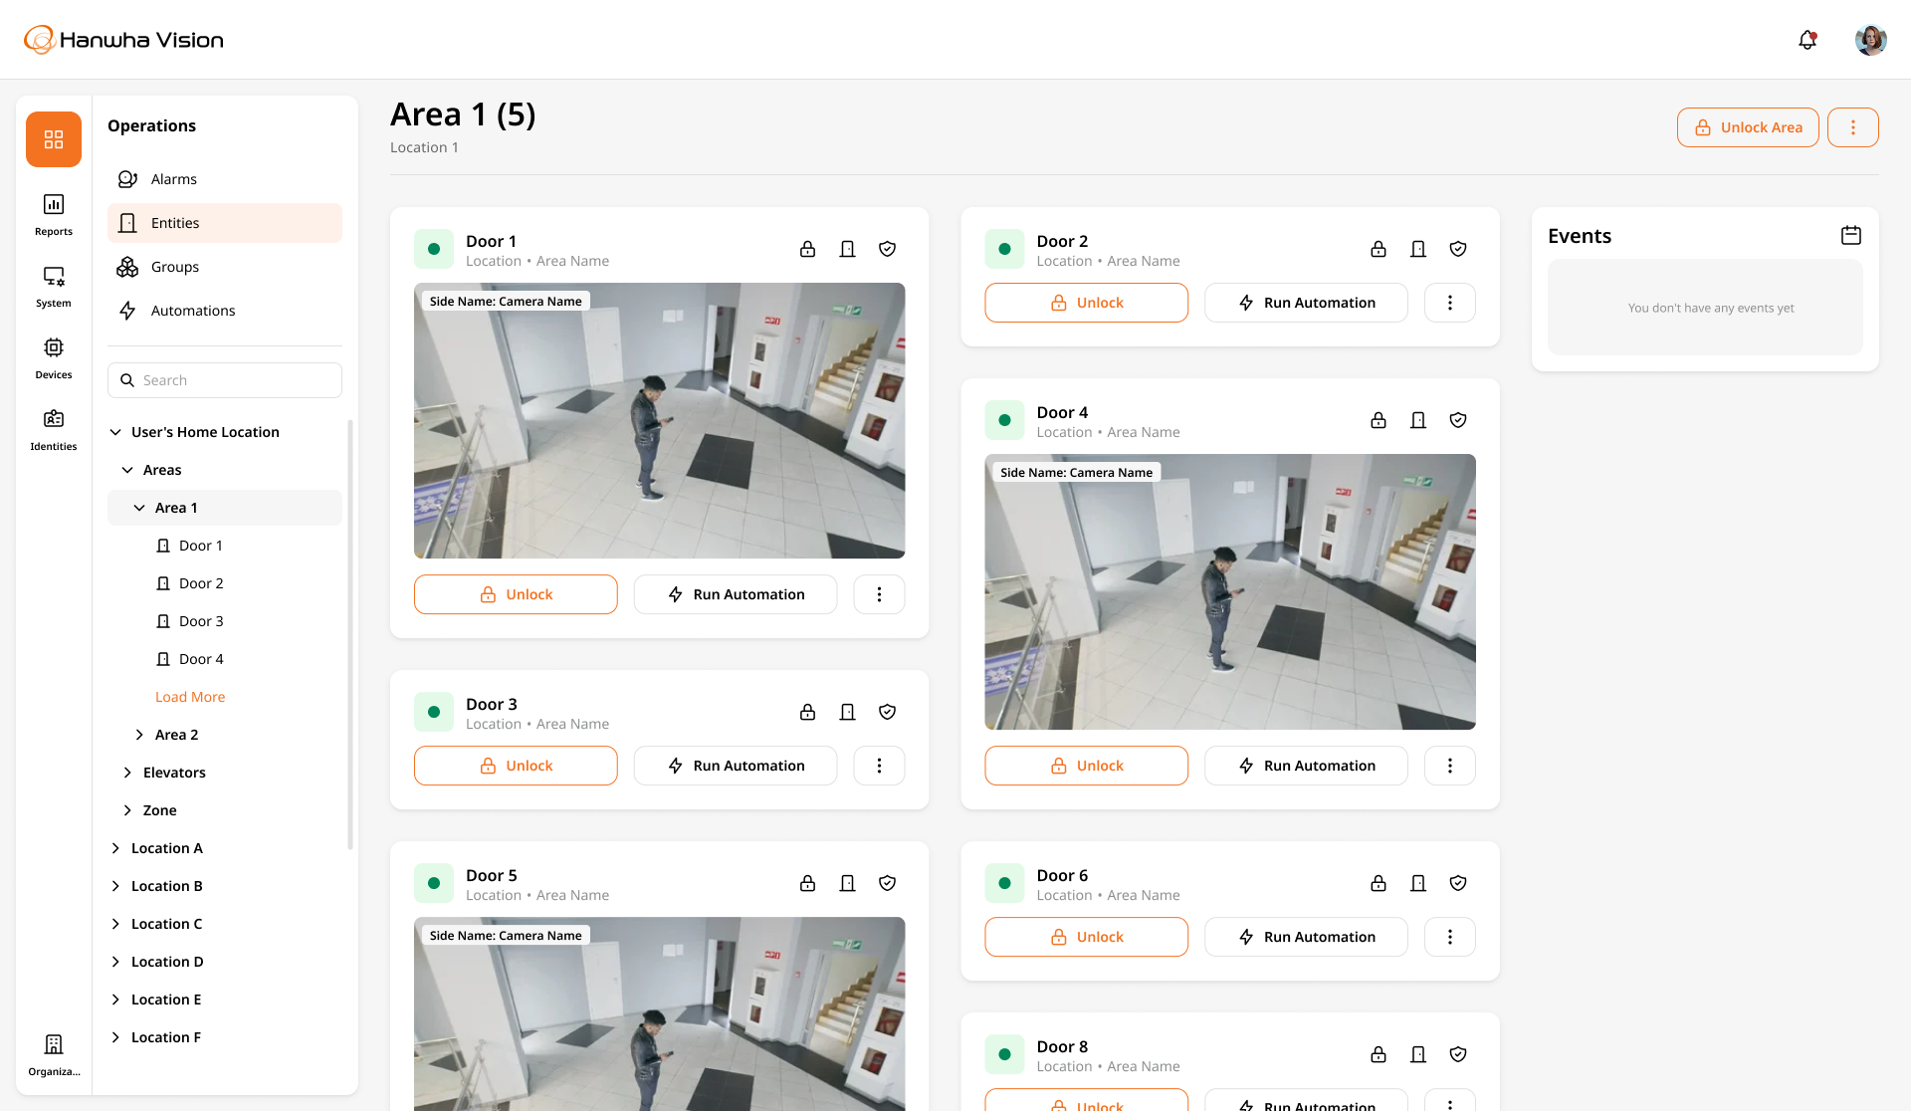Screen dimensions: 1911x1111
Task: Unlock Door 1
Action: point(516,594)
